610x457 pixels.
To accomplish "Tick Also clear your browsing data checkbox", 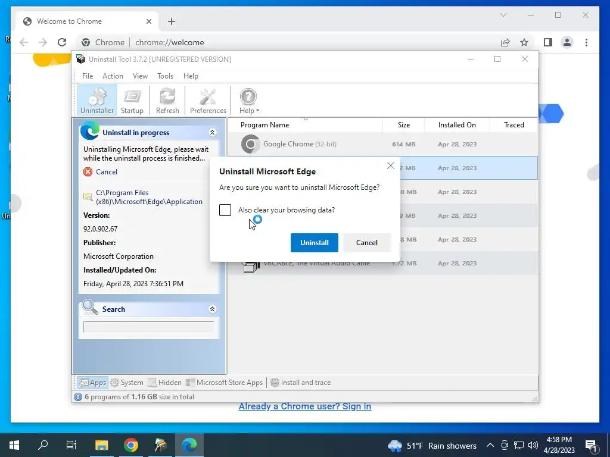I will point(225,210).
